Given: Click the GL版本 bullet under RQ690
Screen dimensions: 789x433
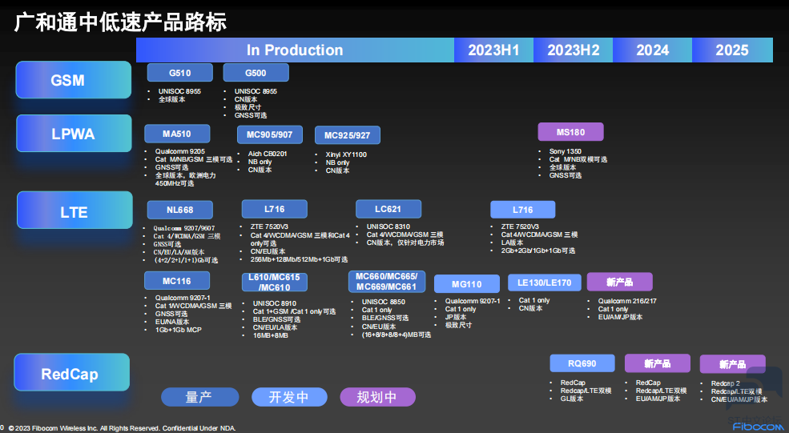Looking at the screenshot, I should (x=572, y=399).
